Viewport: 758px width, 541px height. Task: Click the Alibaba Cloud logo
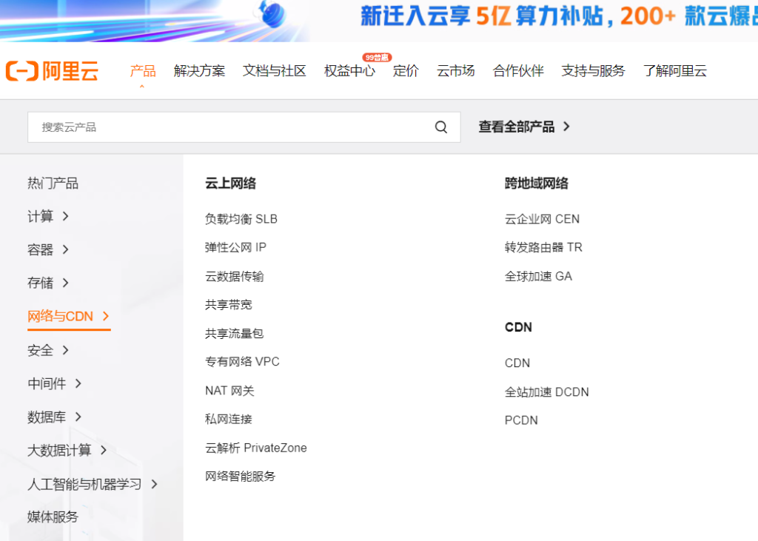pos(52,71)
